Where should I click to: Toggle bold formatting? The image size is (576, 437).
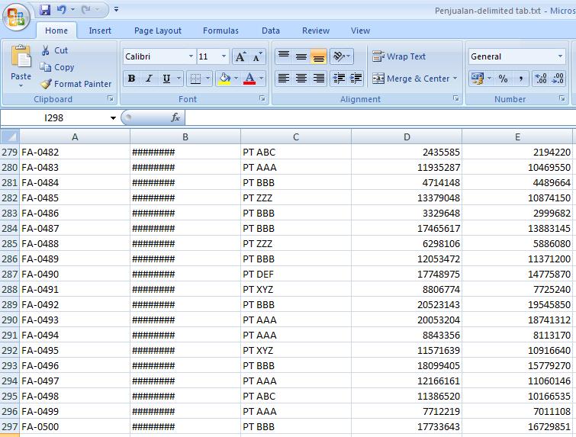pyautogui.click(x=131, y=79)
